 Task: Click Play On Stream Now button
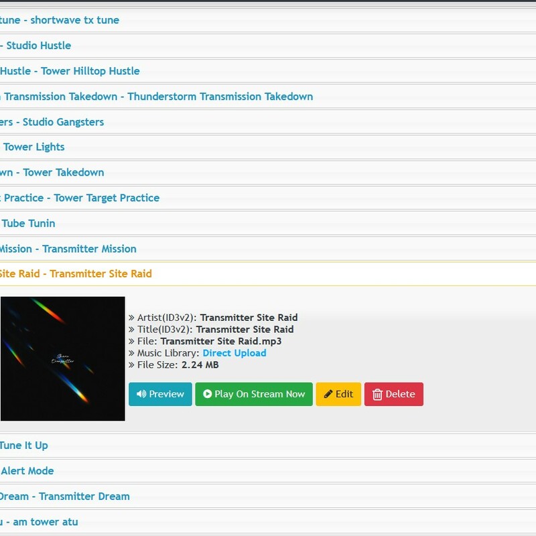254,394
